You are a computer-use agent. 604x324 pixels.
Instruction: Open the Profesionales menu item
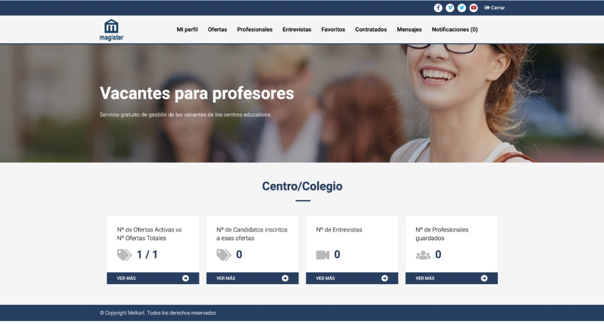click(255, 30)
